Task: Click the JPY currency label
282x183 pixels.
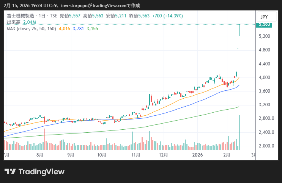Action: pyautogui.click(x=263, y=17)
